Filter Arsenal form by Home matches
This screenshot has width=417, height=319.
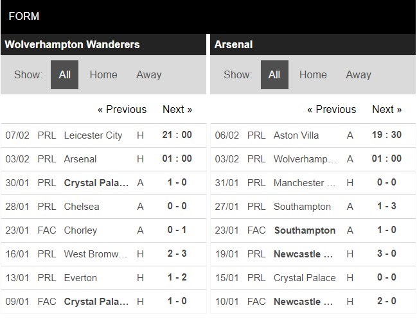click(x=313, y=74)
